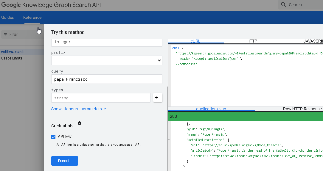
Task: Toggle the API key checkbox
Action: click(x=53, y=137)
